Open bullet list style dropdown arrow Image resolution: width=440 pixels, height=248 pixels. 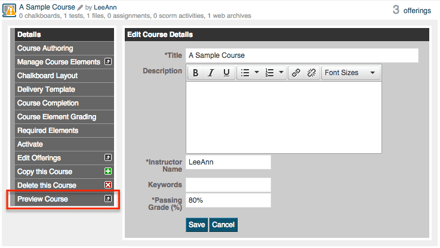click(x=257, y=72)
